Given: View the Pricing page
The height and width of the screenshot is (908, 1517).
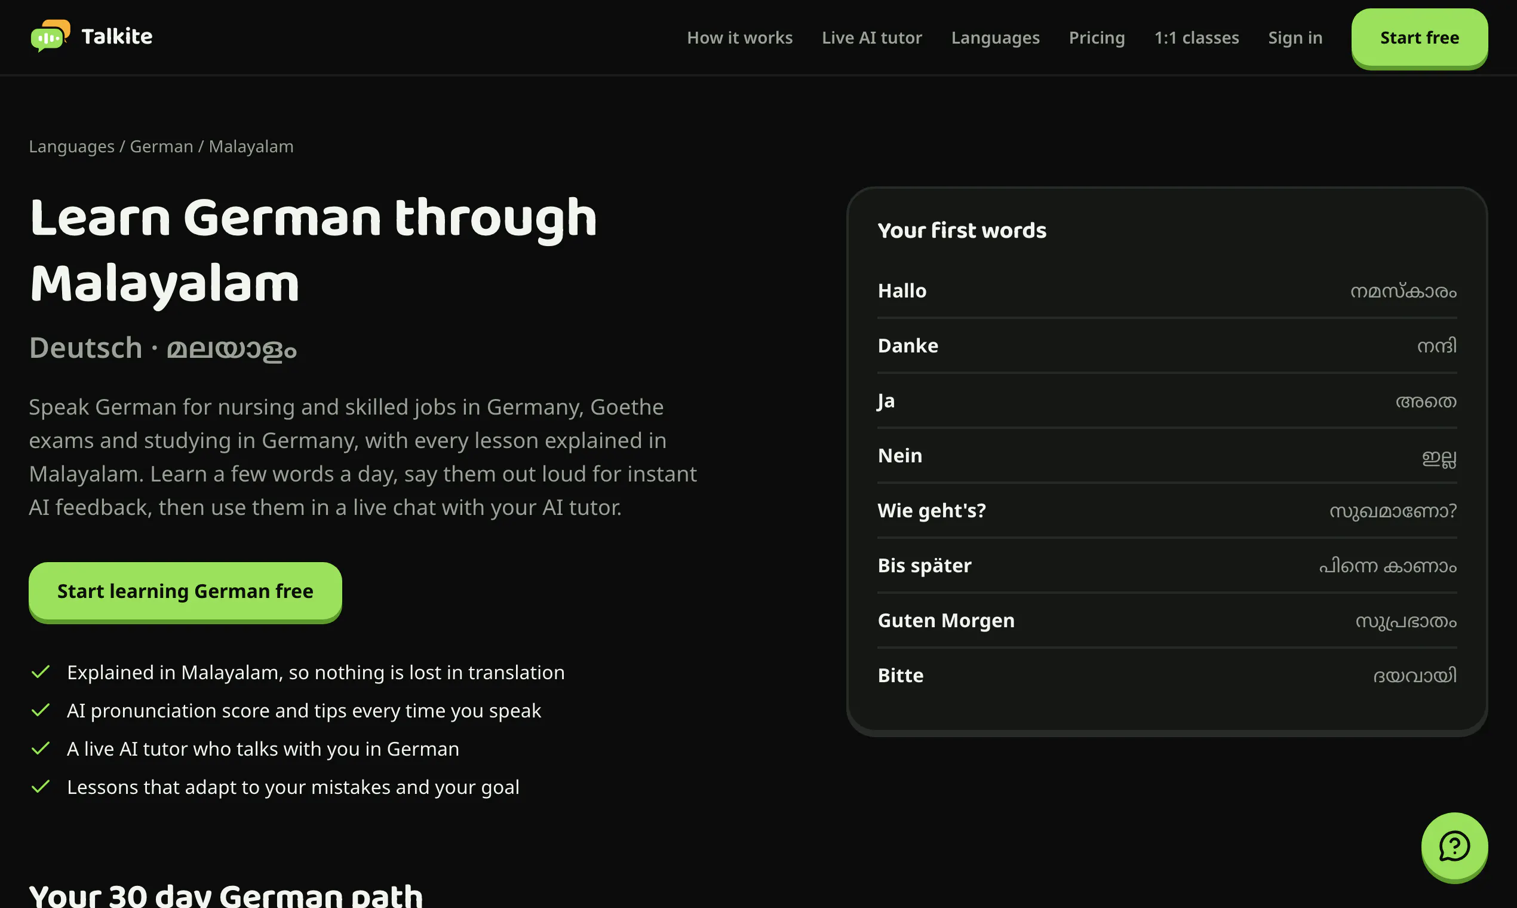Looking at the screenshot, I should (x=1096, y=38).
